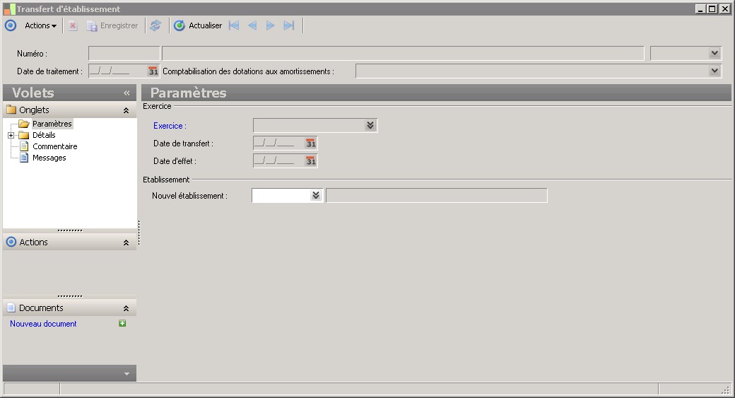Click the long description field next to Numéro
The width and height of the screenshot is (735, 398).
coord(403,54)
